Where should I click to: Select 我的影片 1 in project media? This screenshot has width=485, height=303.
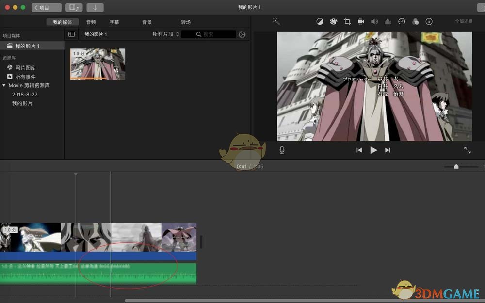click(32, 46)
